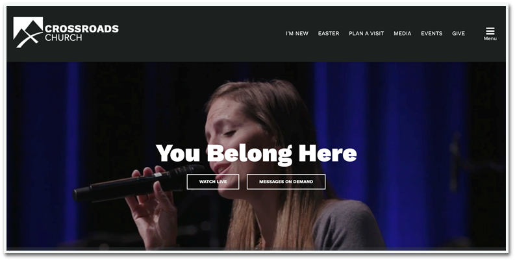Click the 'You Belong Here' headline

click(x=256, y=154)
